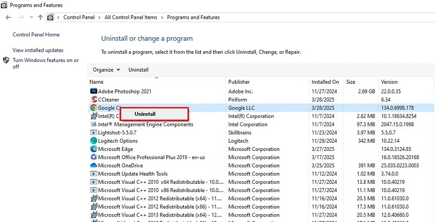Screen dimensions: 435x222
Task: Select the CCleaner program name
Action: pos(108,100)
